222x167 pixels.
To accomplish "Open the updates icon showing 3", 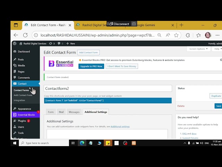I will (x=52, y=43).
